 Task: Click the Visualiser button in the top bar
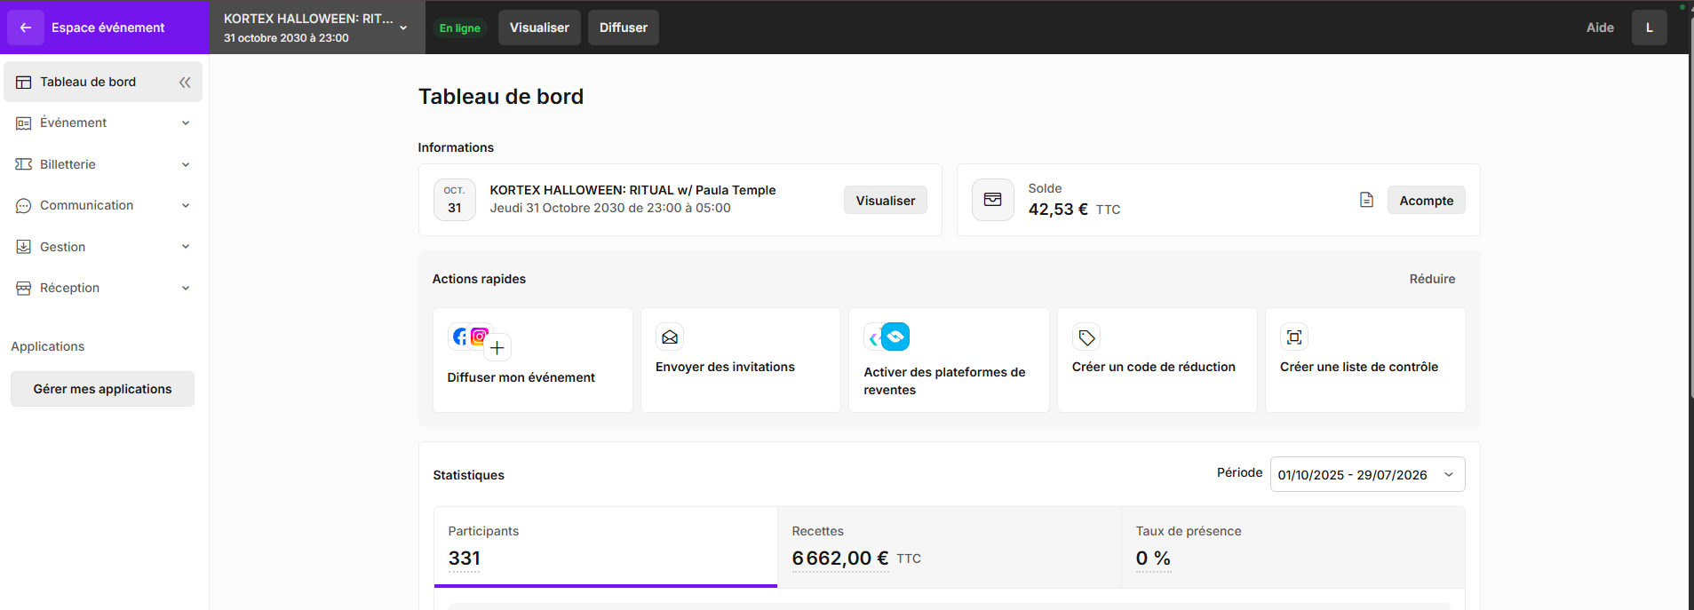539,28
